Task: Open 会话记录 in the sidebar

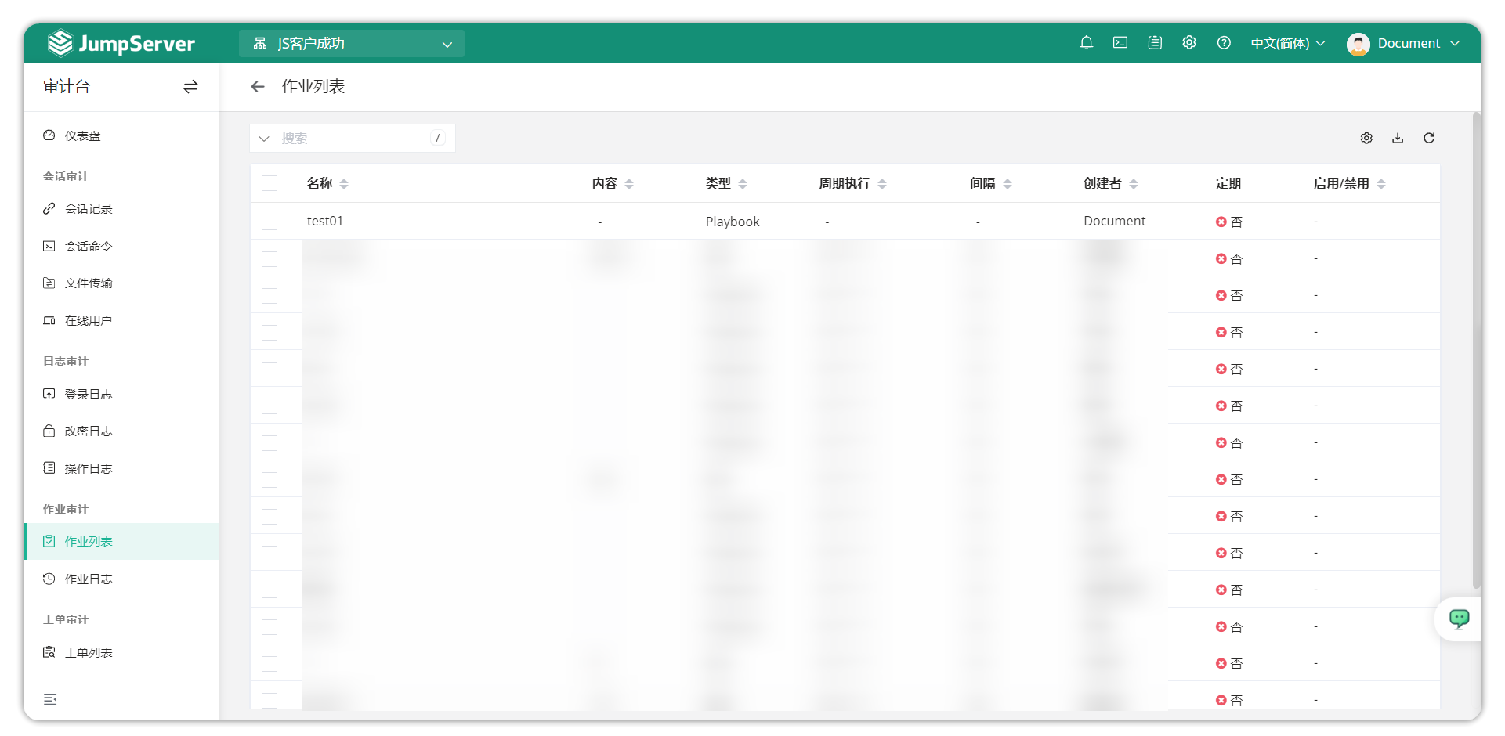Action: (x=121, y=209)
